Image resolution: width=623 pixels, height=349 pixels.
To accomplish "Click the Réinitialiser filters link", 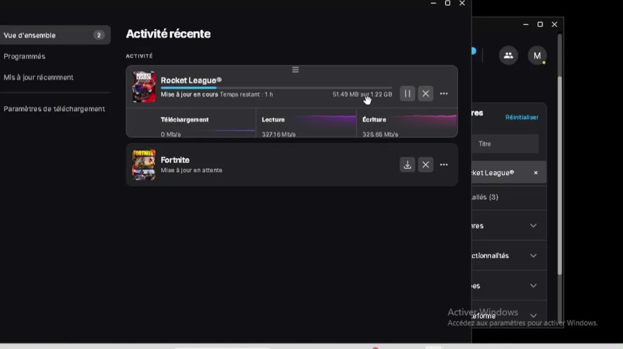I will click(522, 117).
